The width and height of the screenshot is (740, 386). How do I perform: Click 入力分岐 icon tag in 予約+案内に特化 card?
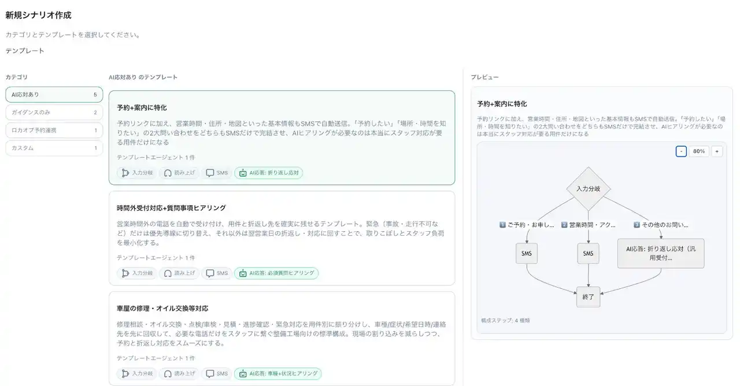pos(137,173)
